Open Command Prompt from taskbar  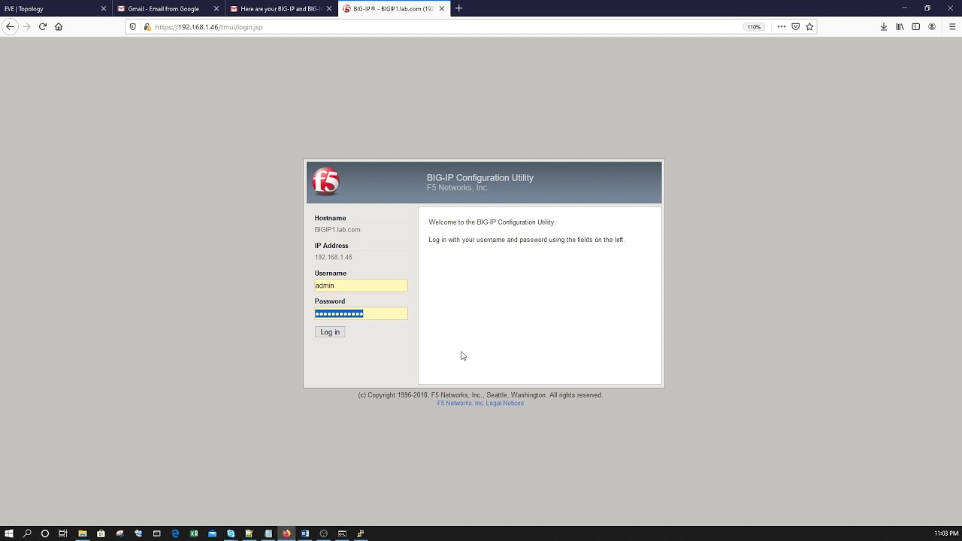pos(342,533)
